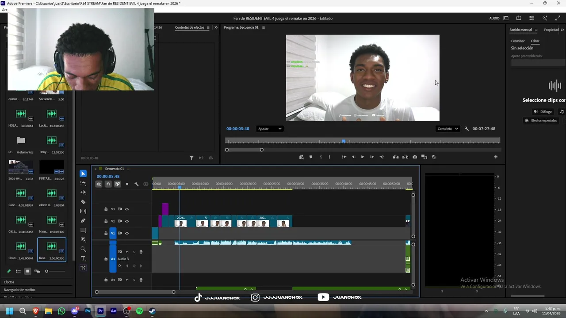Toggle V1 track output eye
This screenshot has height=318, width=566.
click(x=127, y=233)
